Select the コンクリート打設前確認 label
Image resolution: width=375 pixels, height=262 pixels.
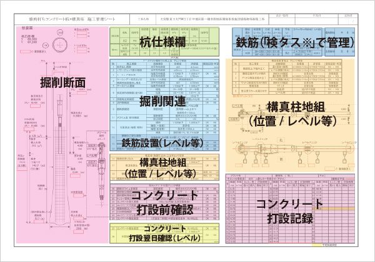click(x=164, y=203)
